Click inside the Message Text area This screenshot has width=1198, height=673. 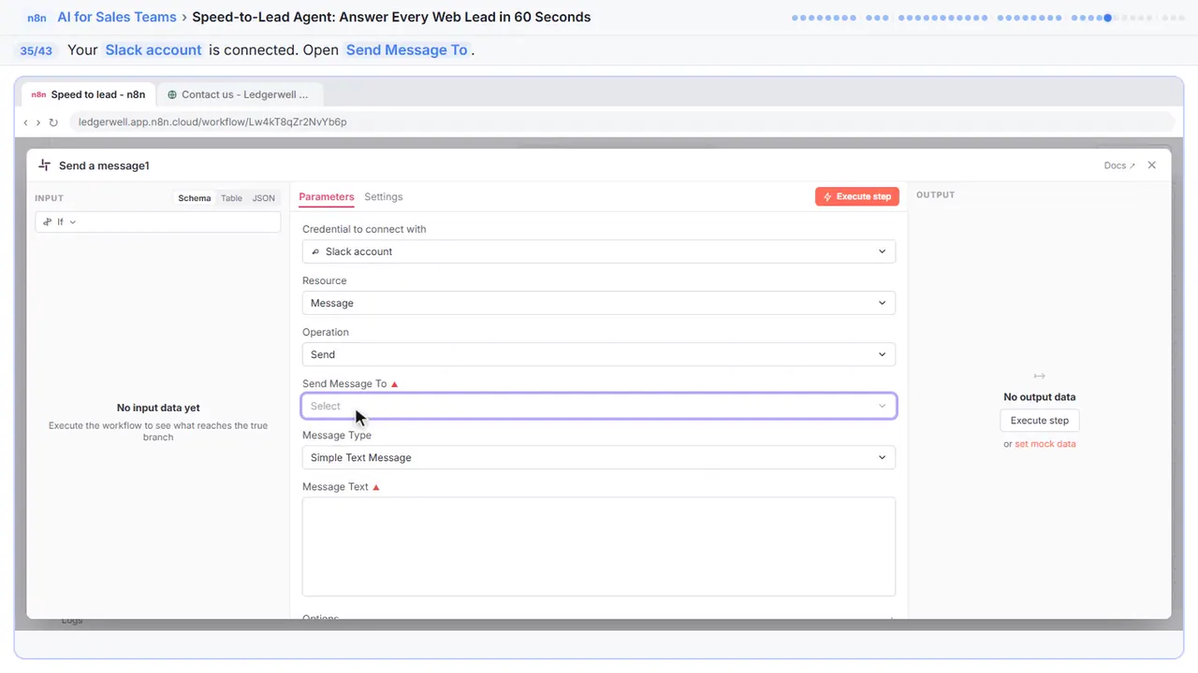point(599,546)
